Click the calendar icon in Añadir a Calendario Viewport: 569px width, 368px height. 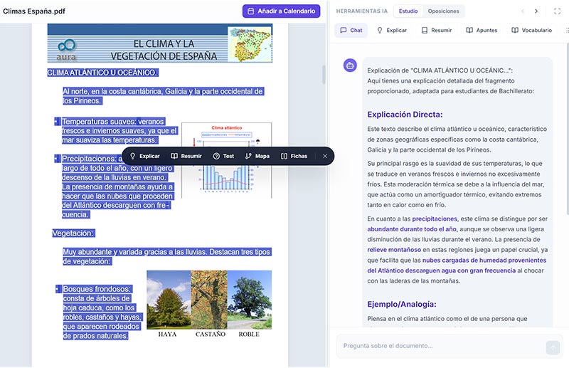click(250, 11)
